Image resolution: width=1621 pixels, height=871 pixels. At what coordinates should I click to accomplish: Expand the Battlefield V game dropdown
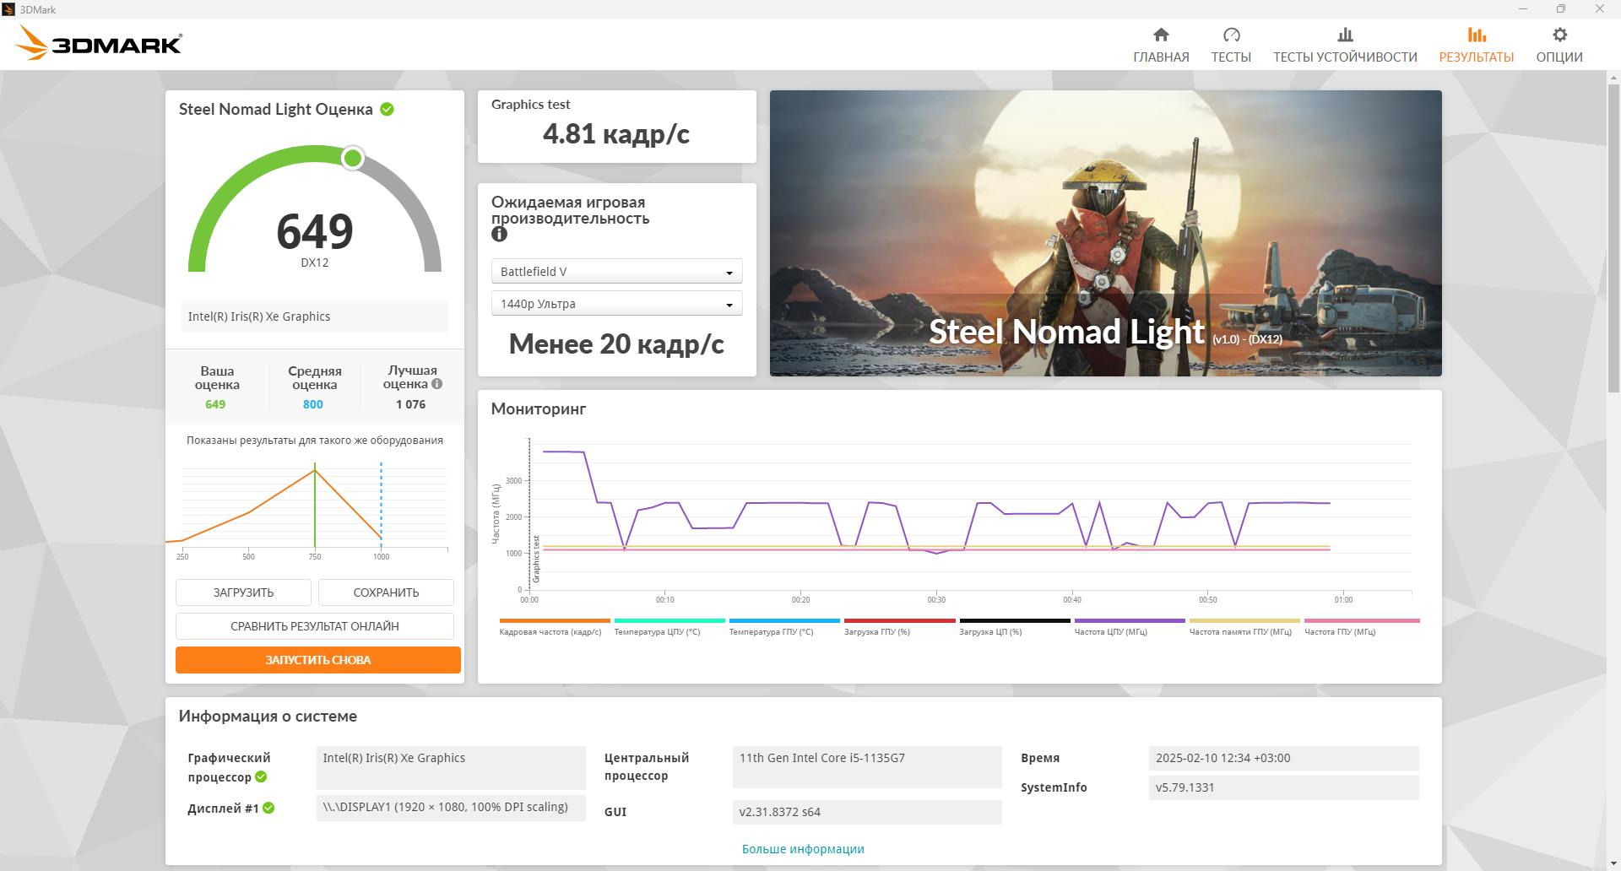(616, 272)
